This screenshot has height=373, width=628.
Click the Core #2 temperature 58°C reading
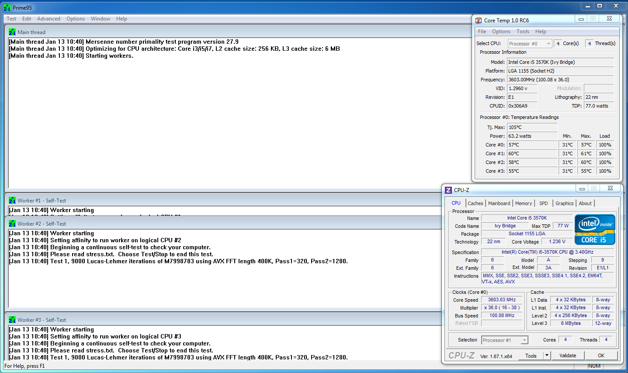pyautogui.click(x=532, y=162)
